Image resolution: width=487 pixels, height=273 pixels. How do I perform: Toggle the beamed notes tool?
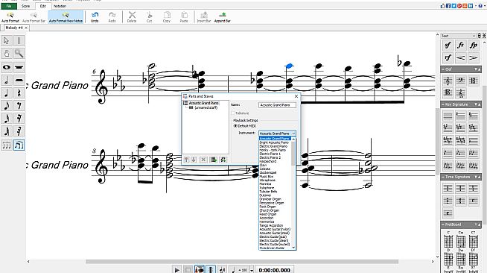pos(19,145)
